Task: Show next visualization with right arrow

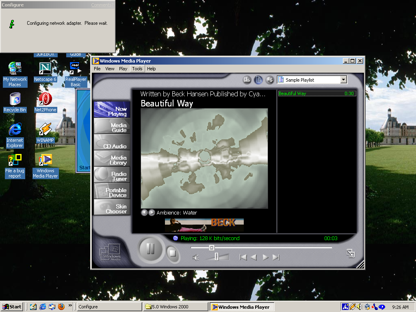Action: pos(151,212)
